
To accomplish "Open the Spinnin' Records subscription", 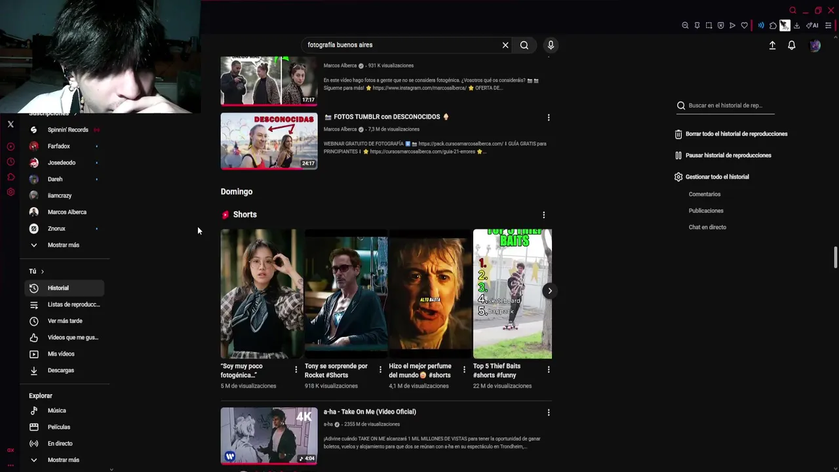I will [x=64, y=130].
